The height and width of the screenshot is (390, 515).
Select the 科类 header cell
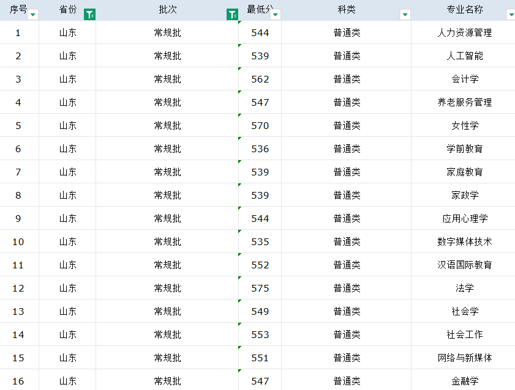346,10
